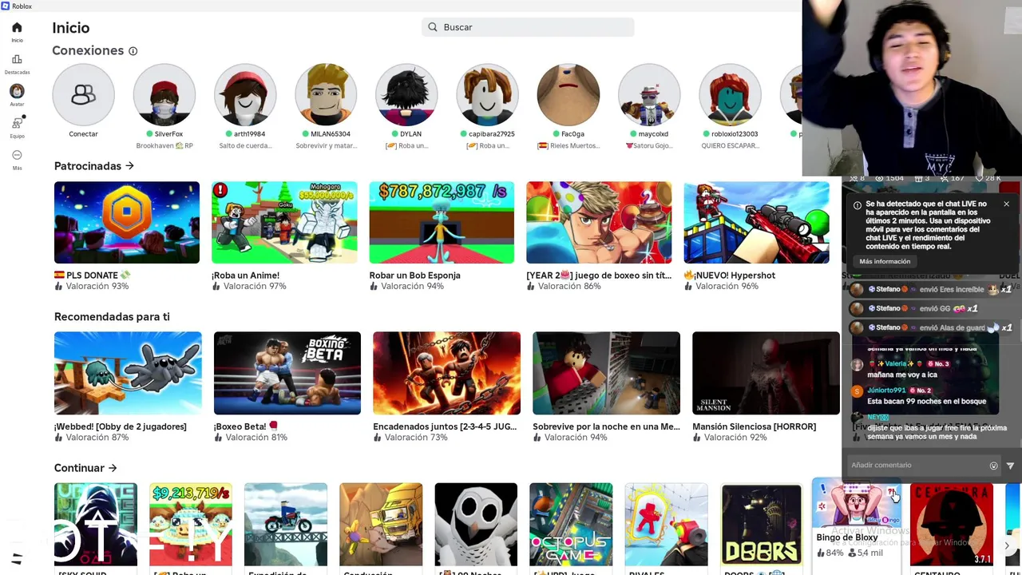
Task: Open the RIVALES game thumbnail
Action: 666,525
